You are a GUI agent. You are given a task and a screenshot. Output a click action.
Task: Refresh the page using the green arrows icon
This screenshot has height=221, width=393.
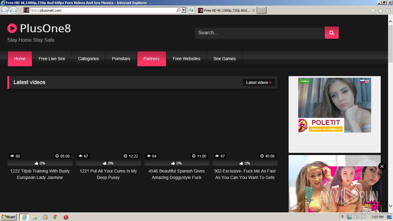click(x=191, y=10)
